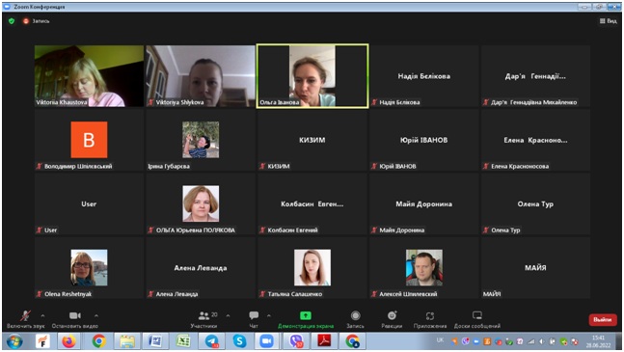Expand video options arrow beside camera

coord(96,315)
